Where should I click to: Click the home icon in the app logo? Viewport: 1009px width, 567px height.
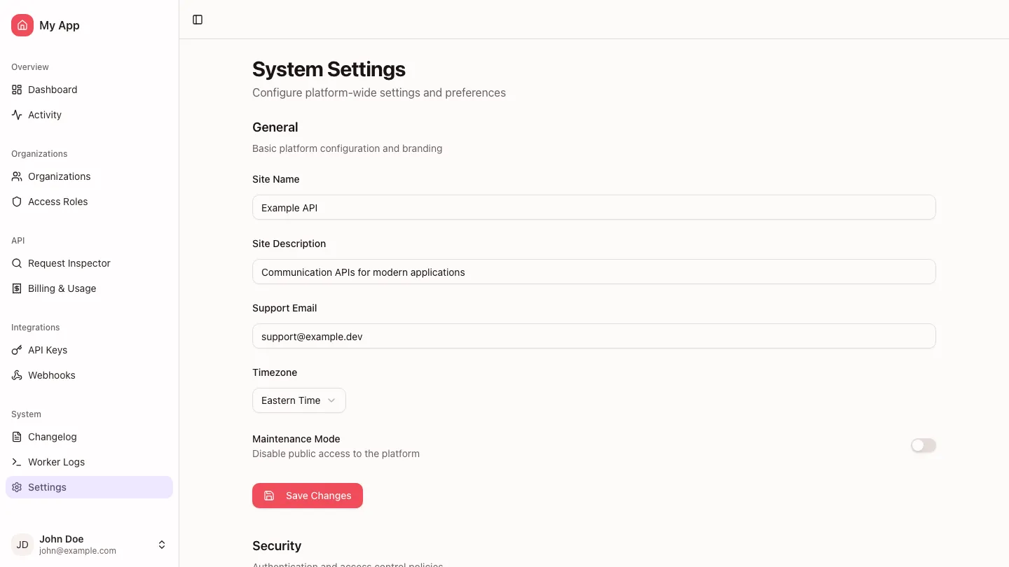tap(22, 24)
